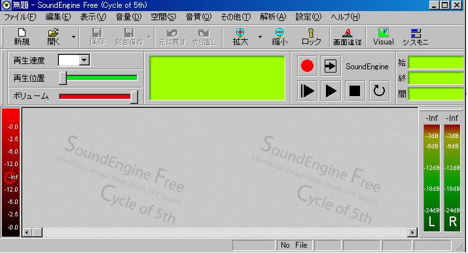Open the ファイル(F) menu
The height and width of the screenshot is (253, 468).
coord(20,17)
